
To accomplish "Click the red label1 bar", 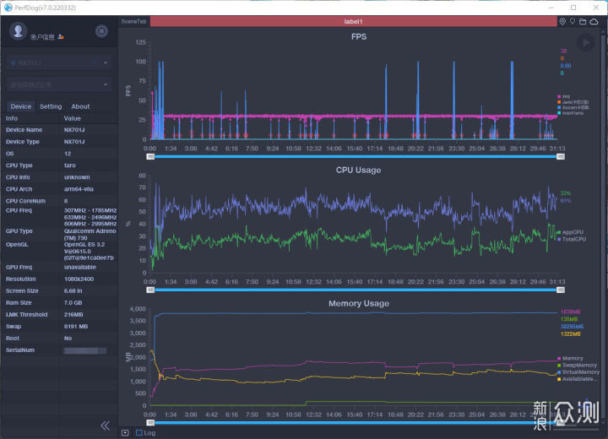I will tap(353, 21).
